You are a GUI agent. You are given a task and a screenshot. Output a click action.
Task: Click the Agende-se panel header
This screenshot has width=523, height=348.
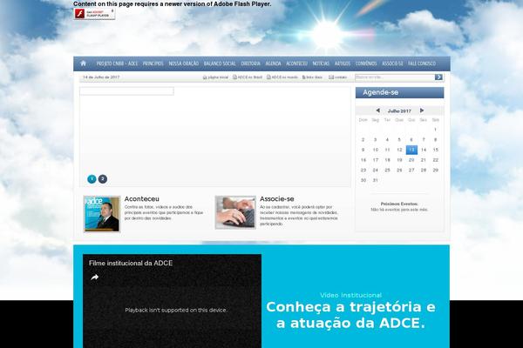(x=399, y=92)
